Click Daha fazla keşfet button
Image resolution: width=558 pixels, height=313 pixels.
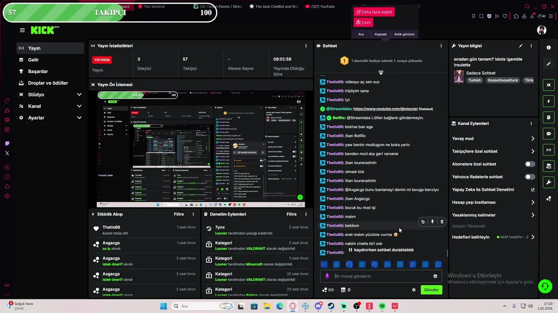[374, 12]
